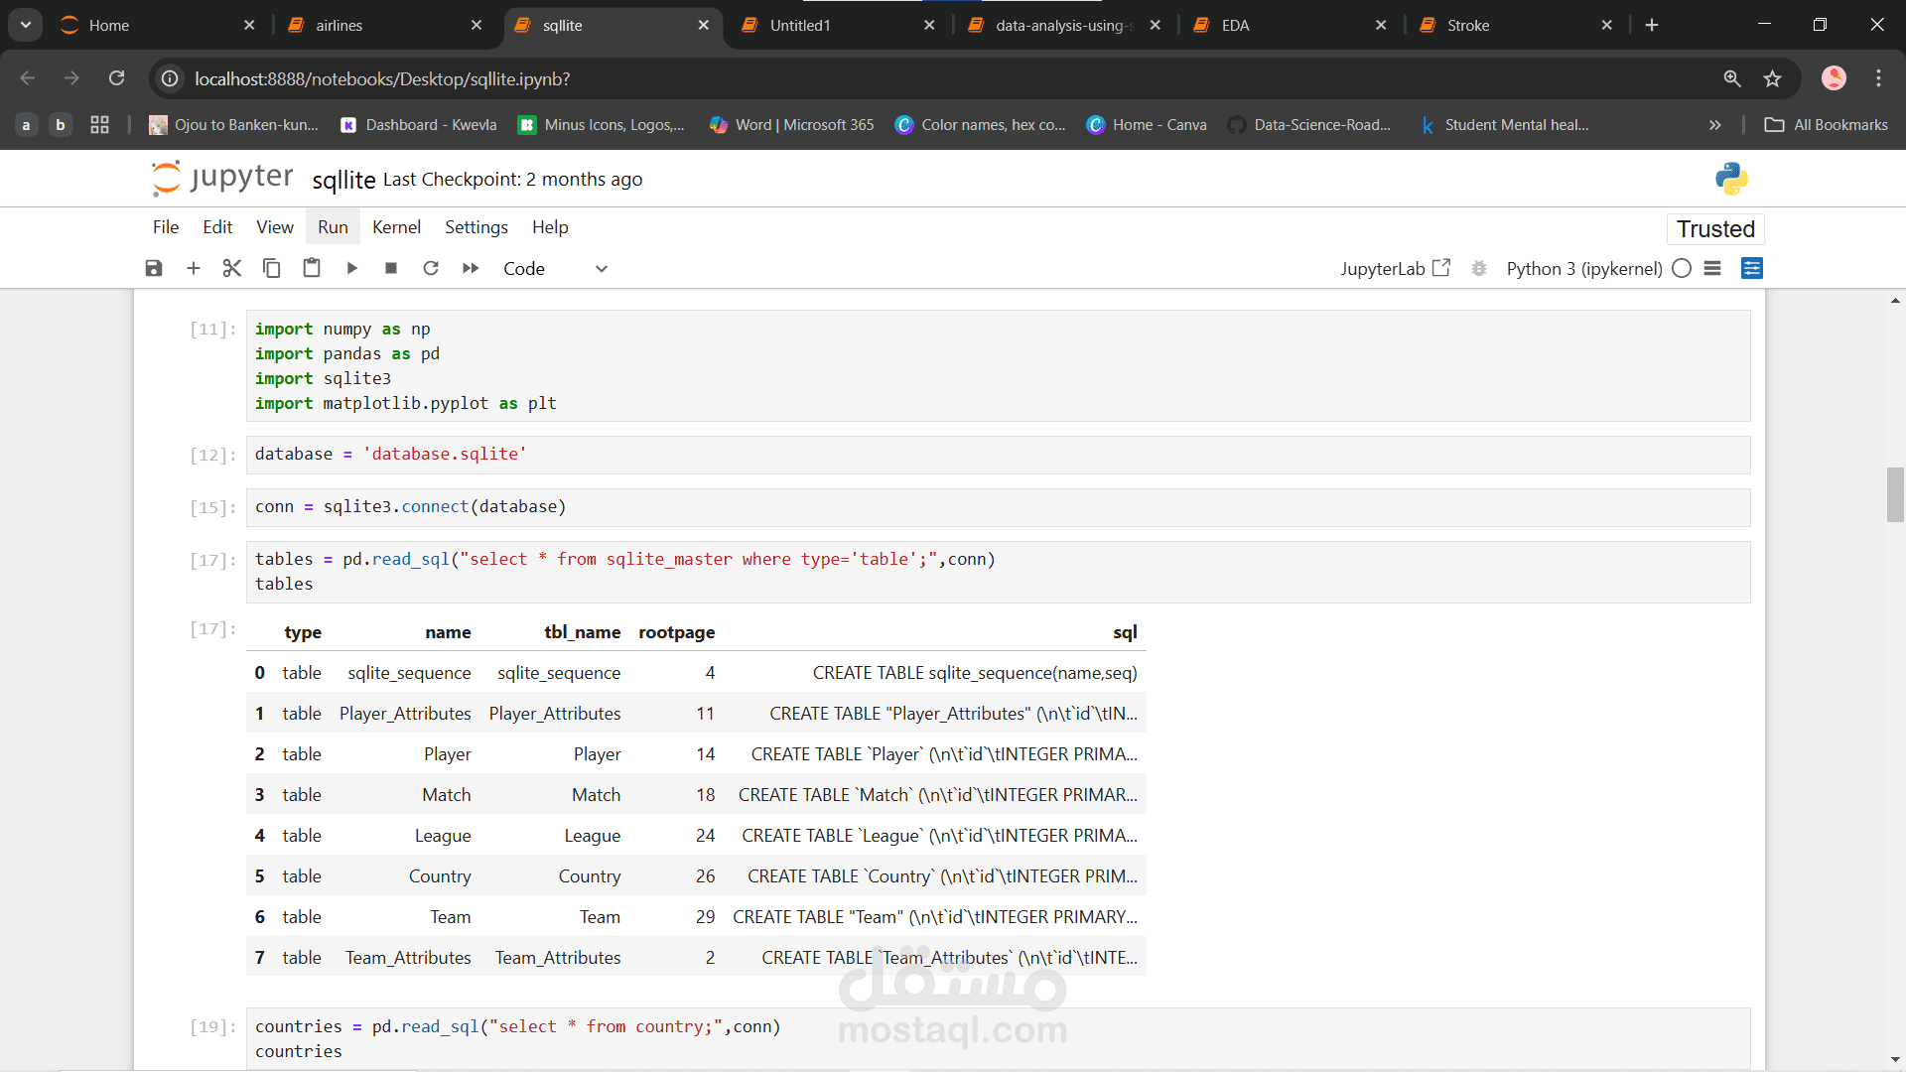Screen dimensions: 1906x1072
Task: Toggle the blue notebook panel icon on the toolbar
Action: pos(1752,268)
